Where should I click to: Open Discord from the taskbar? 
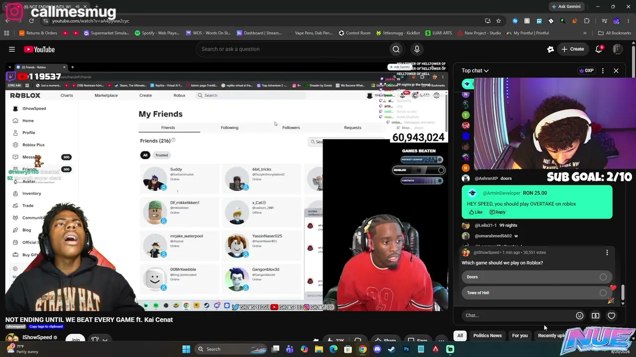tap(377, 349)
